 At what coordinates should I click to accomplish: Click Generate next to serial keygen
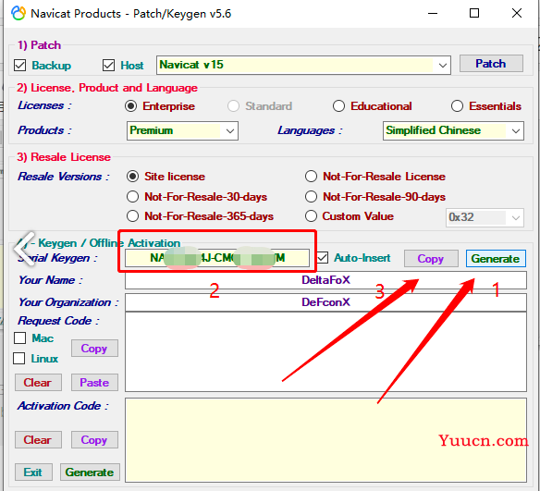(x=496, y=259)
